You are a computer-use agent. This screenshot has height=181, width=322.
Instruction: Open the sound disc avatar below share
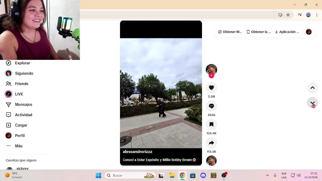tap(211, 161)
